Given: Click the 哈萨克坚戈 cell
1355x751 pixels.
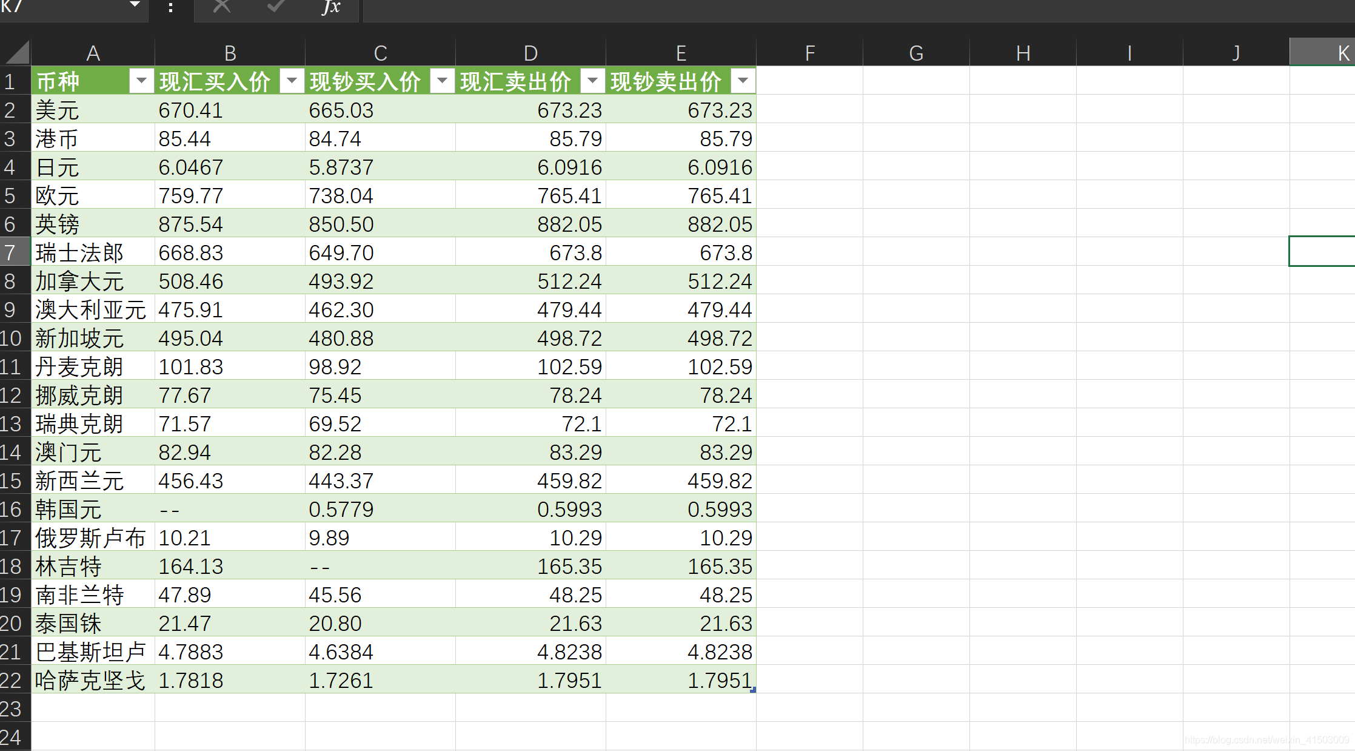Looking at the screenshot, I should click(x=93, y=679).
